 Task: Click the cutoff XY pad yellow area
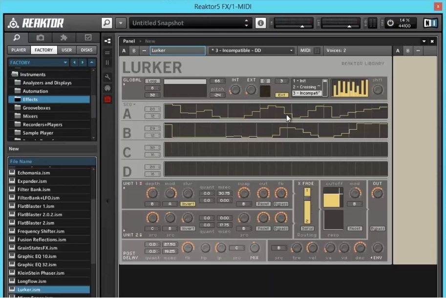pyautogui.click(x=331, y=200)
